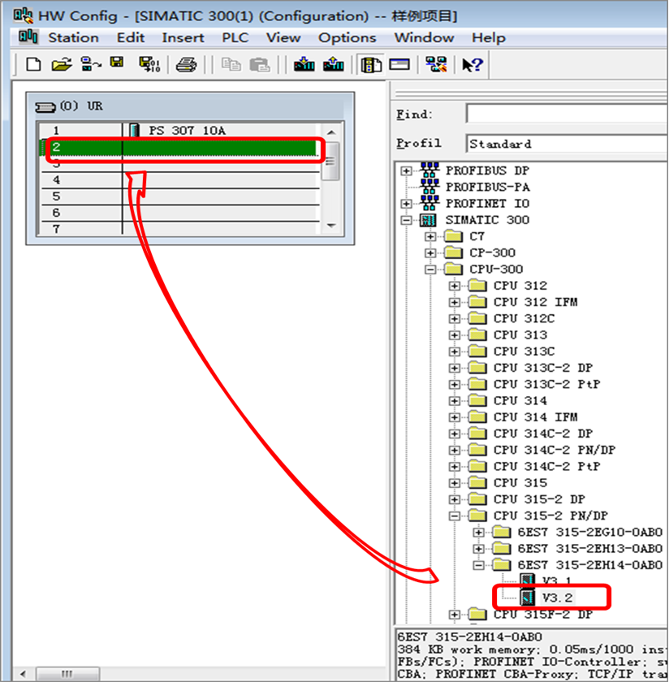Click the Save and Compile icon
The image size is (669, 682).
click(x=149, y=64)
